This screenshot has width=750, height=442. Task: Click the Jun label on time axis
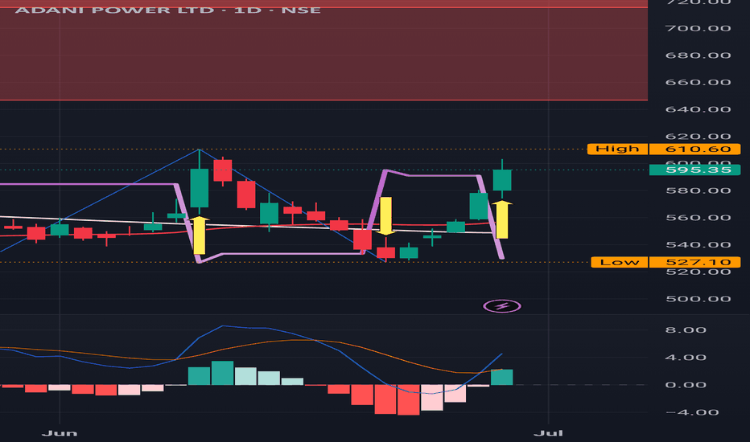click(60, 433)
